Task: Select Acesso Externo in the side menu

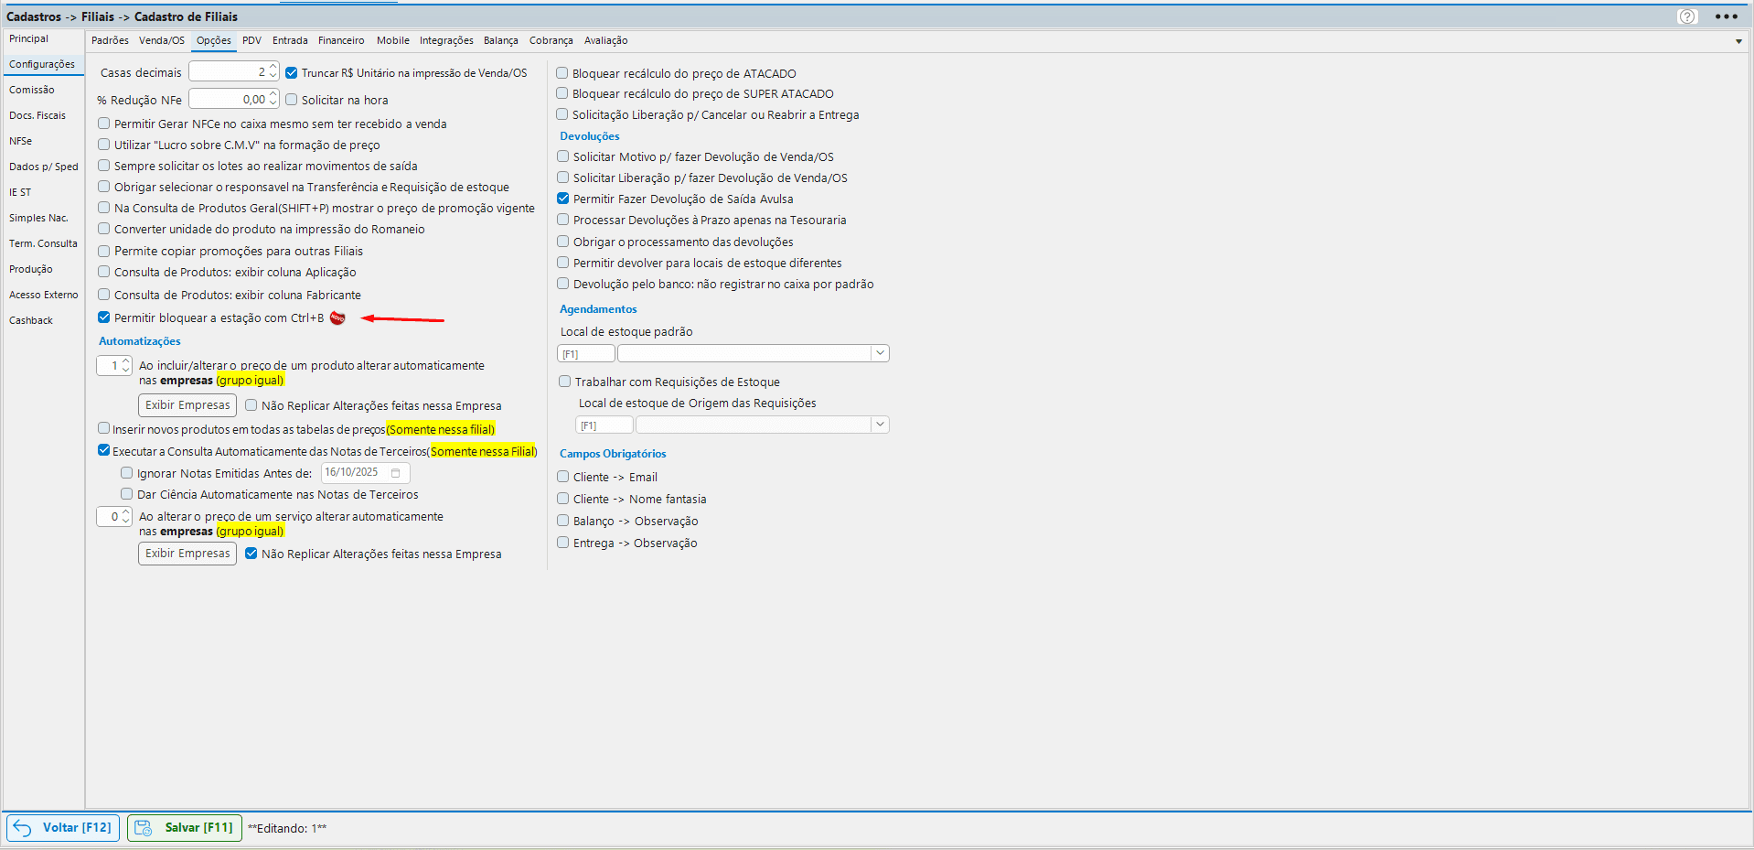Action: click(44, 295)
